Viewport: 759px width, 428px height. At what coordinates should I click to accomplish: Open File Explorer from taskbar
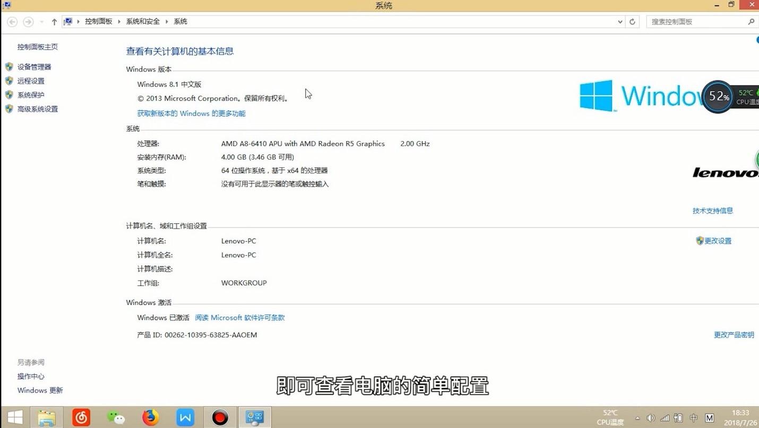(x=47, y=417)
